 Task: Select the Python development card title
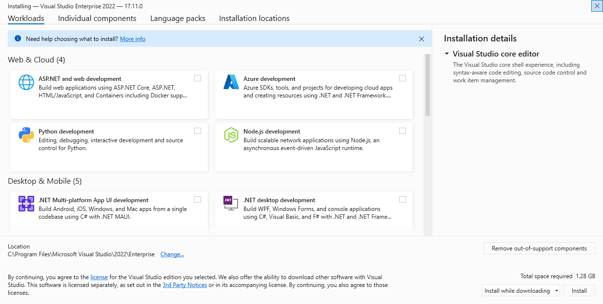pos(66,132)
